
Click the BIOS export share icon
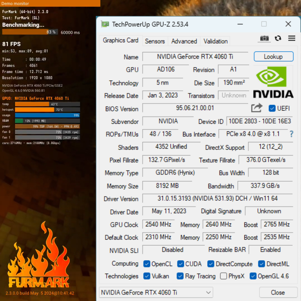coord(257,108)
